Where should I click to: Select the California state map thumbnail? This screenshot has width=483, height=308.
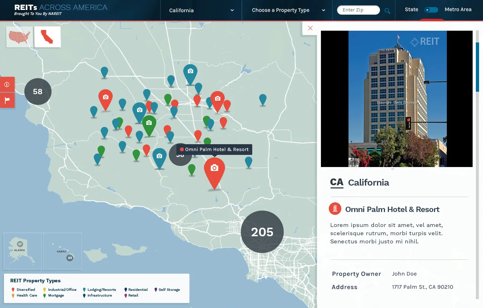tap(48, 37)
